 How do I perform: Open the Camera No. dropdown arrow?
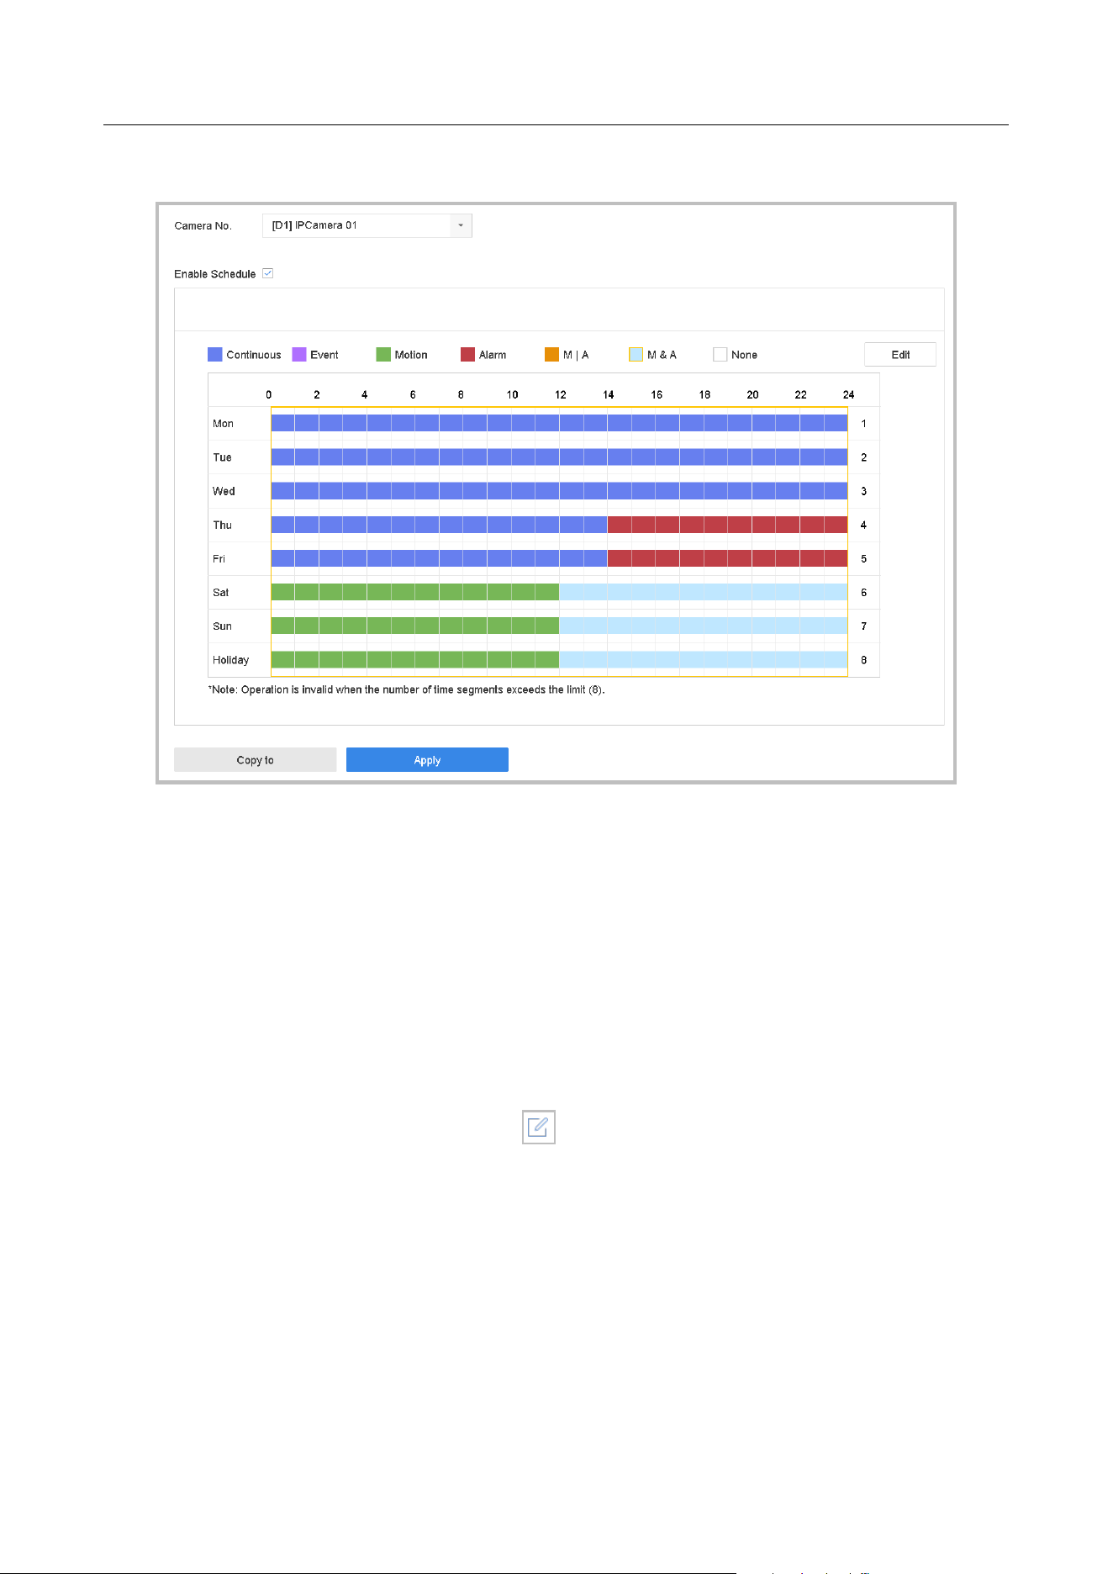click(461, 225)
